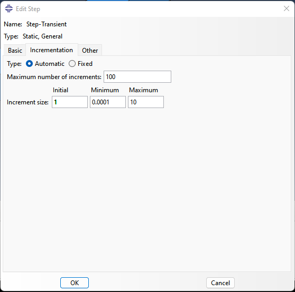Image resolution: width=295 pixels, height=292 pixels.
Task: Click the Edit Step title text
Action: point(28,9)
